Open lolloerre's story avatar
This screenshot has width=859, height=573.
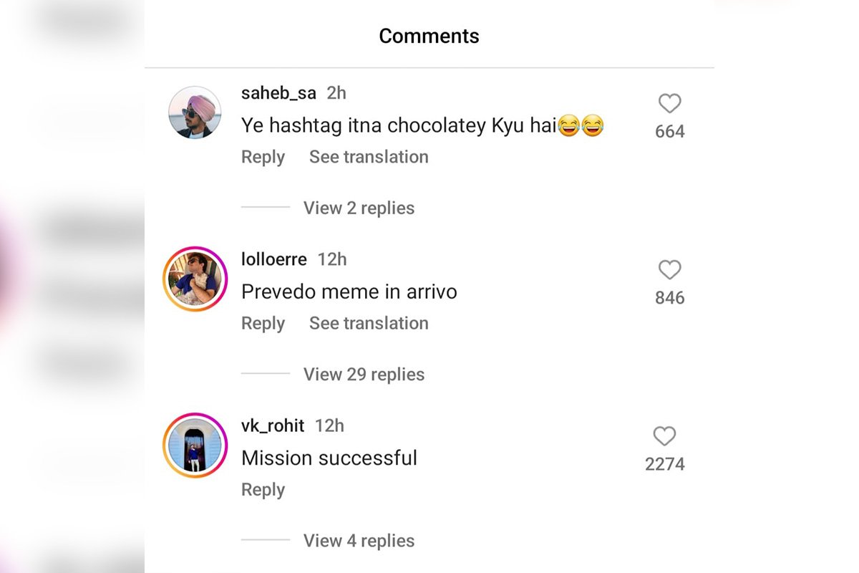pyautogui.click(x=195, y=279)
